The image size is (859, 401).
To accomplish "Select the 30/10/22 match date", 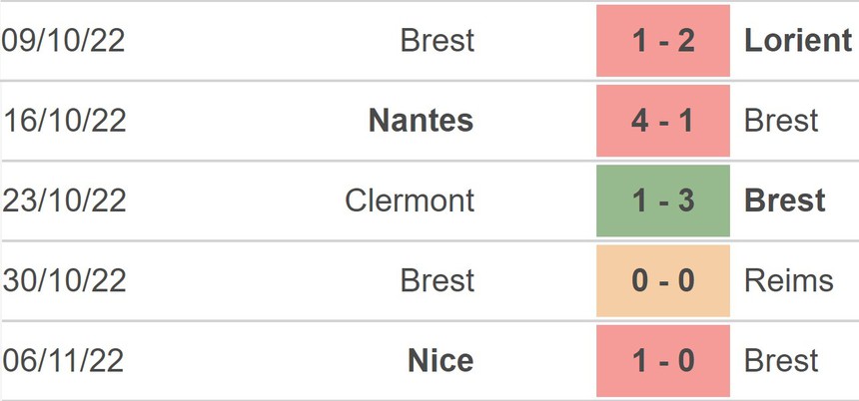I will [x=63, y=280].
